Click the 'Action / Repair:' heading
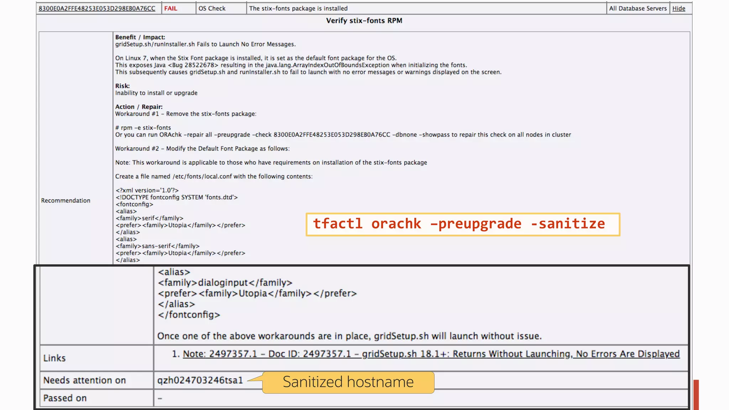Viewport: 729px width, 410px height. coord(139,107)
